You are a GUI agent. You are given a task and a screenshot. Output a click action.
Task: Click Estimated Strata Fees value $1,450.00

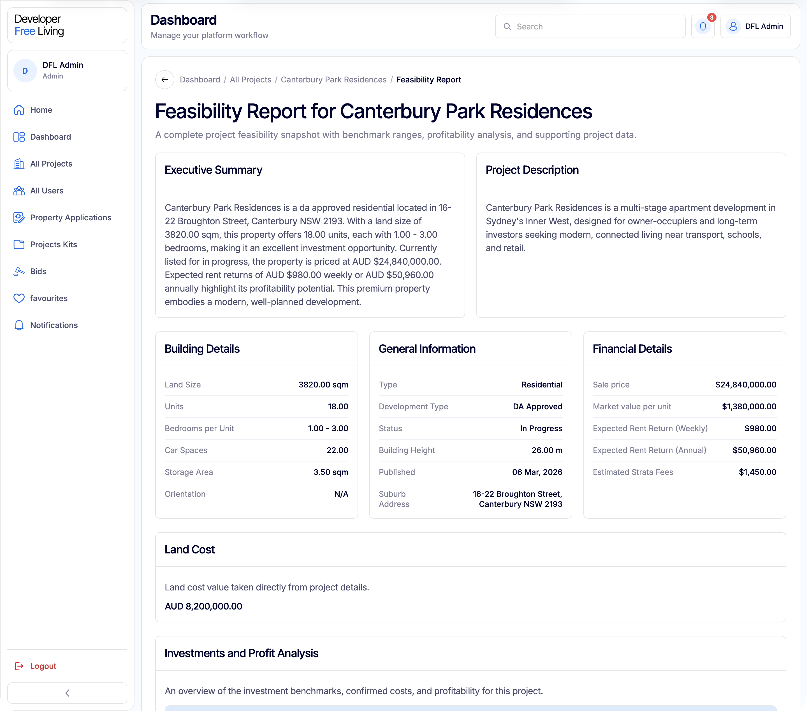click(x=757, y=472)
